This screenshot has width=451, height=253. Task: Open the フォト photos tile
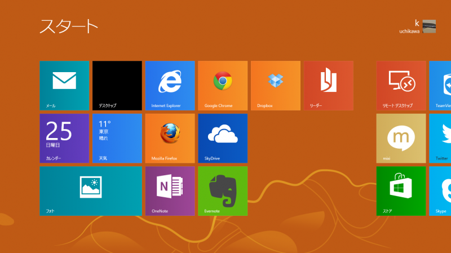tap(91, 191)
